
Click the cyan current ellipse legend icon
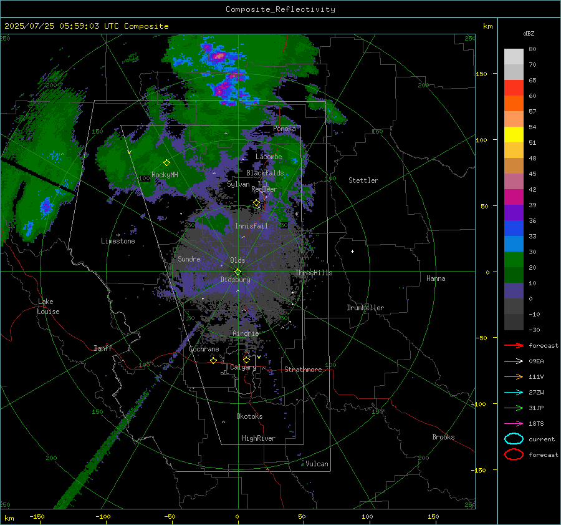514,439
